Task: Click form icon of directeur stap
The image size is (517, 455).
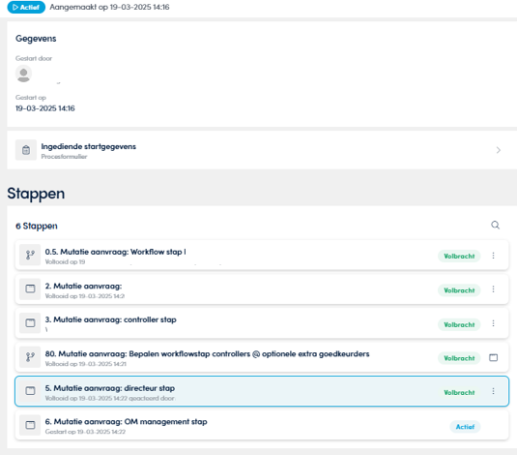Action: click(30, 391)
